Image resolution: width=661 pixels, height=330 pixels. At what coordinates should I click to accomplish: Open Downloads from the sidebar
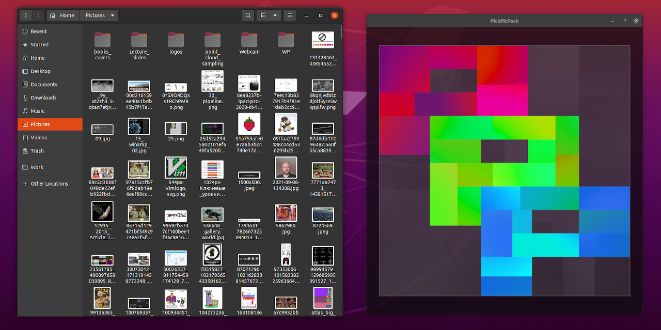pyautogui.click(x=50, y=97)
